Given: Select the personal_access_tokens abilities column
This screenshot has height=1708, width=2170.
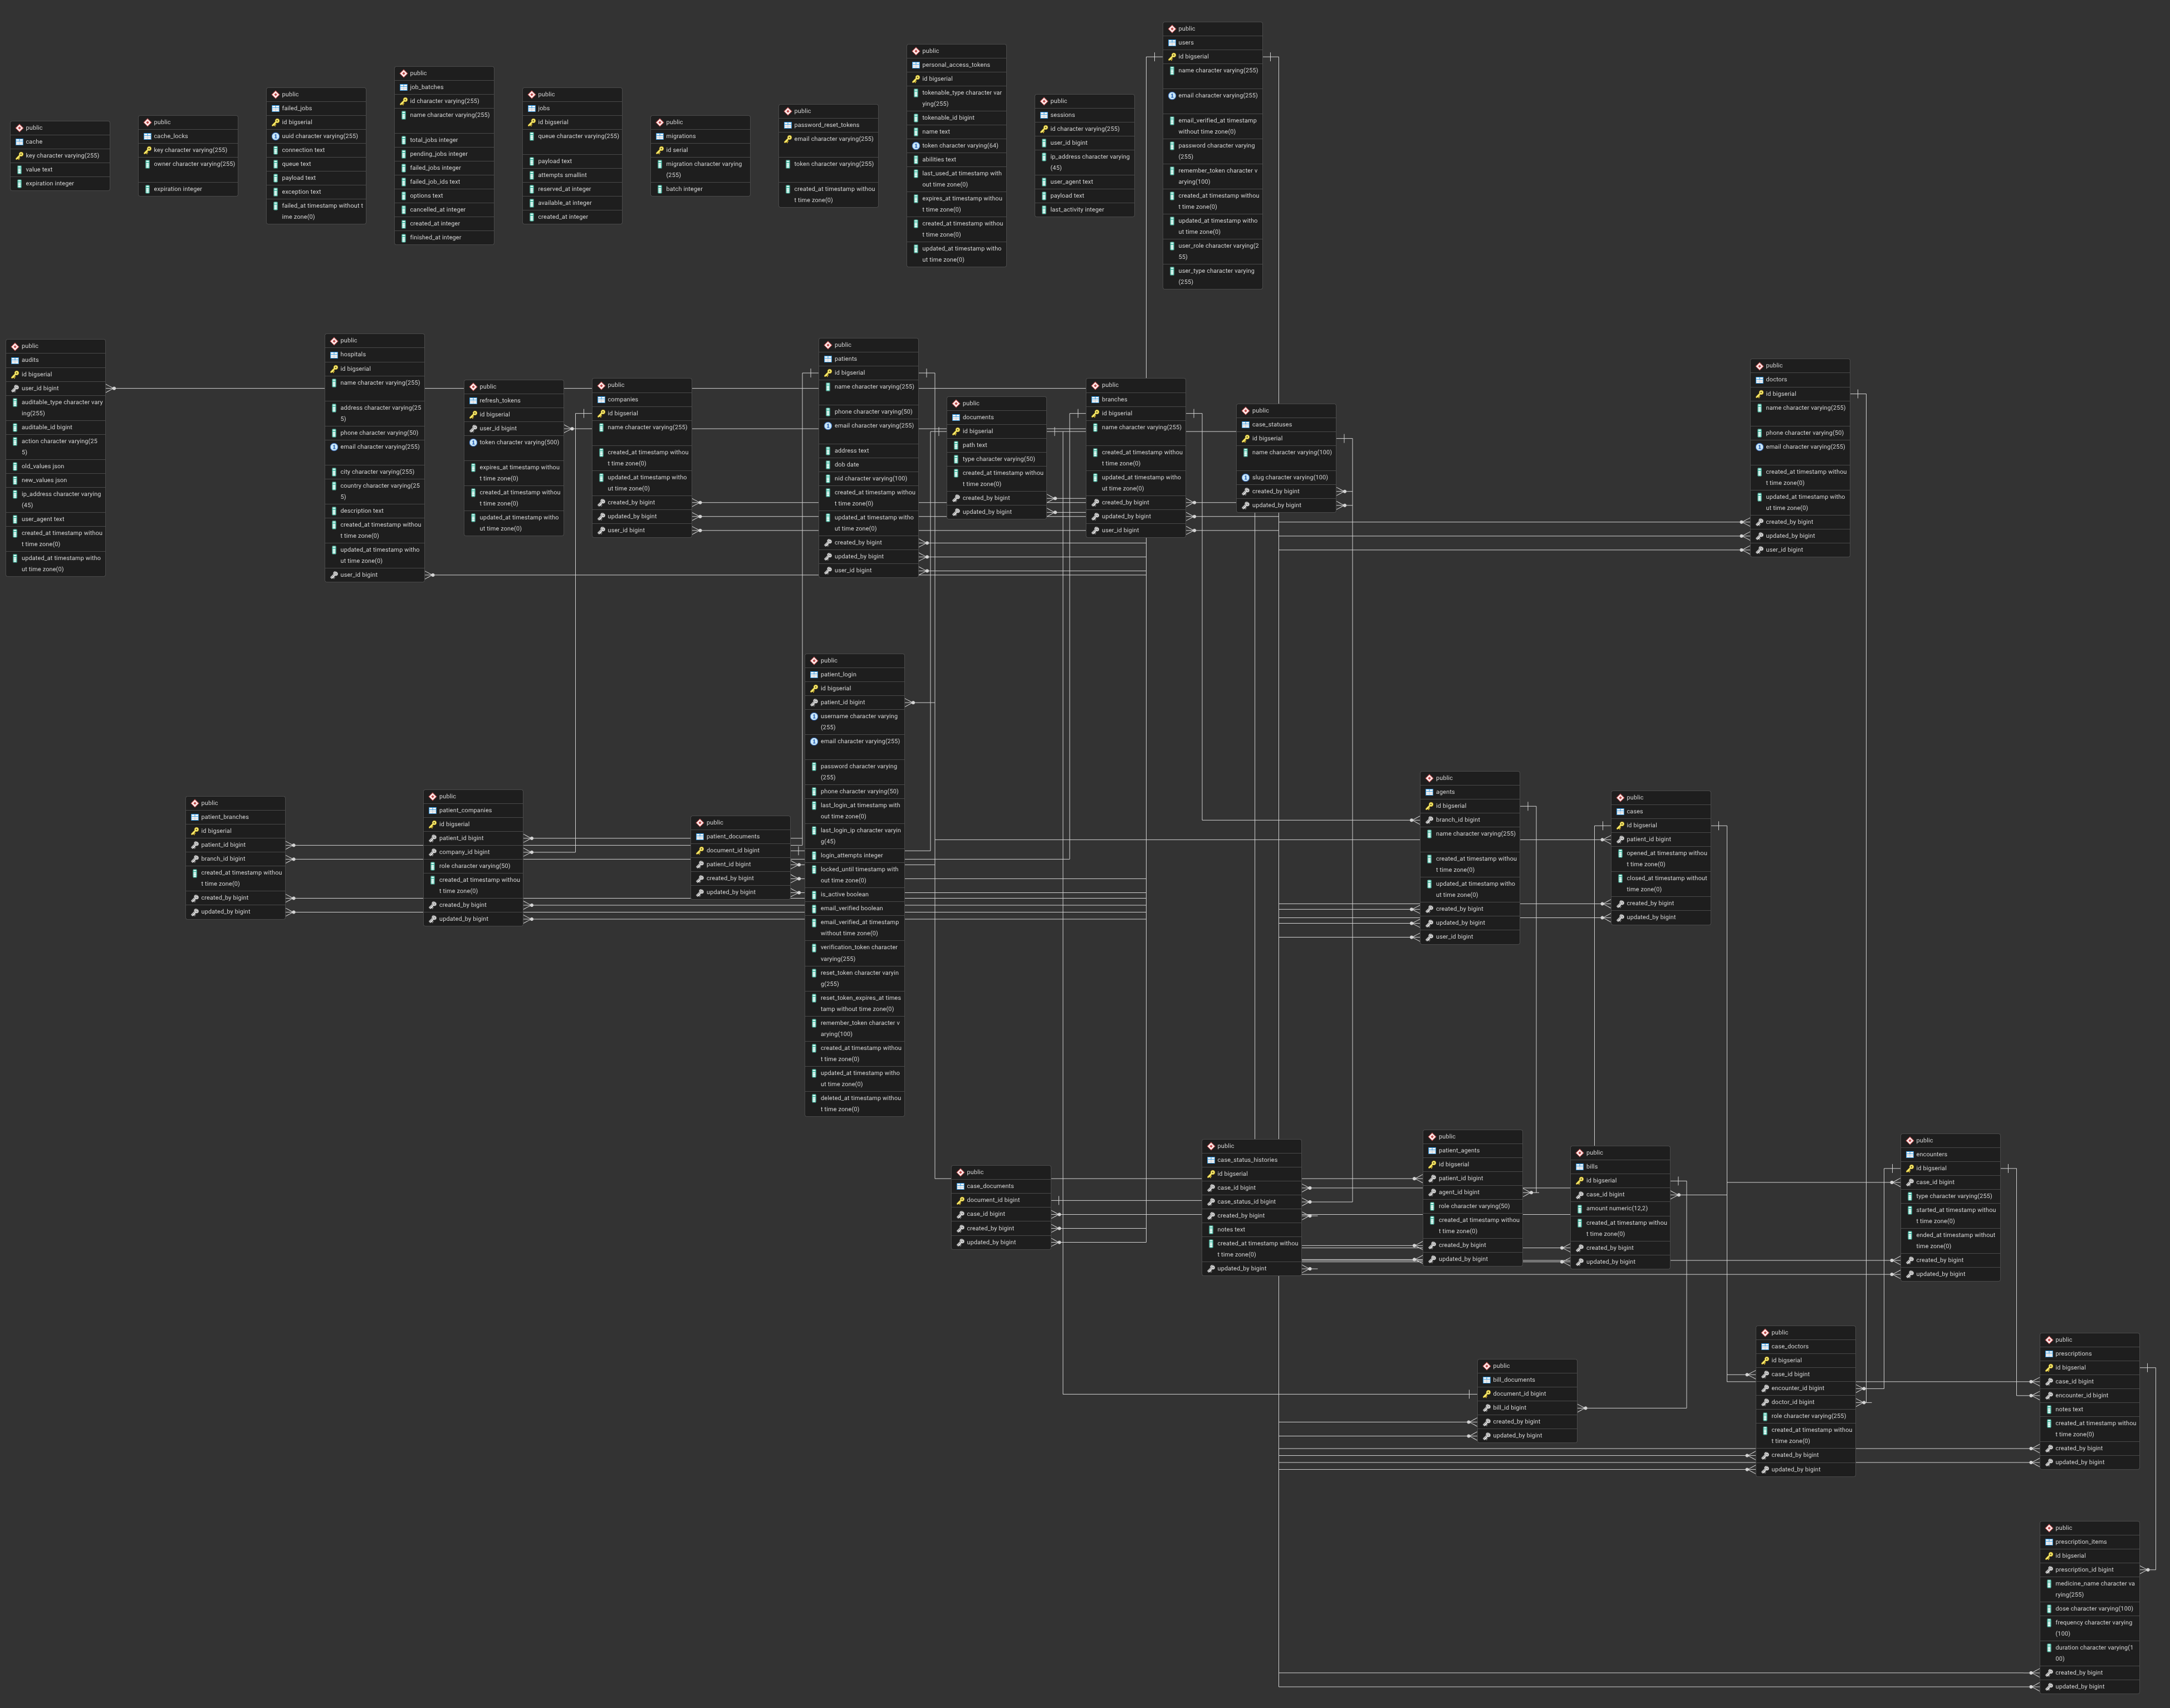Looking at the screenshot, I should coord(938,159).
